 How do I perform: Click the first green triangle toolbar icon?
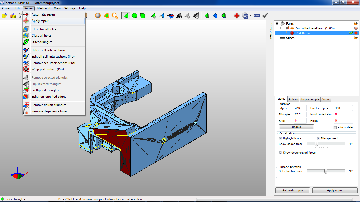pyautogui.click(x=207, y=16)
